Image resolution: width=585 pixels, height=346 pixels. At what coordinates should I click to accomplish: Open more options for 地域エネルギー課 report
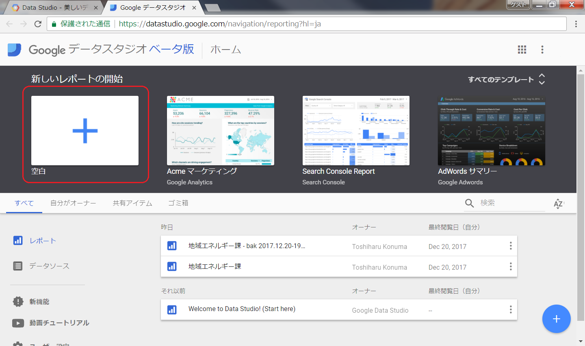tap(511, 266)
